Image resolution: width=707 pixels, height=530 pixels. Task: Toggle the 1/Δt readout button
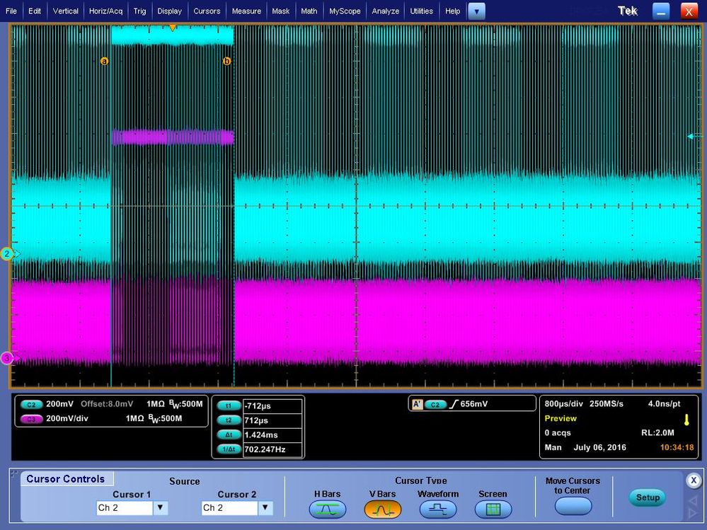coord(228,449)
